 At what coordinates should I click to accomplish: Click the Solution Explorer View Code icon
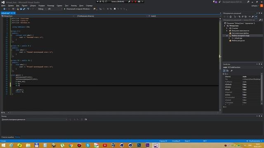pyautogui.click(x=250, y=16)
